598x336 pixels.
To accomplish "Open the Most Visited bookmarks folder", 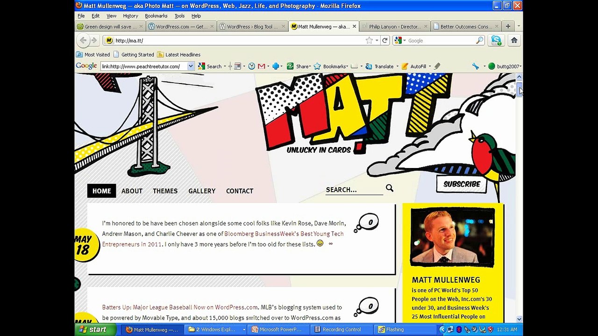I will tap(93, 55).
